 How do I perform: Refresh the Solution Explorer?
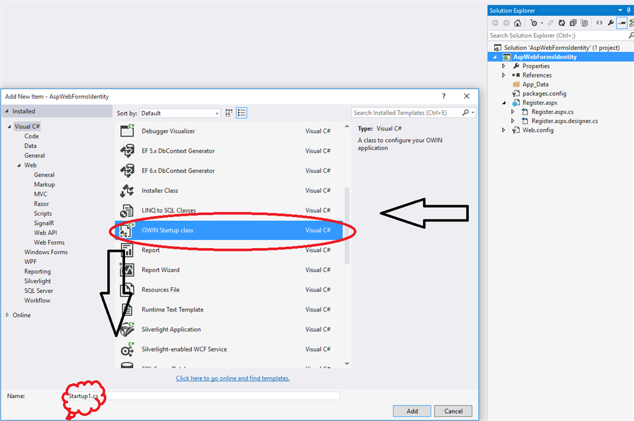(x=562, y=23)
